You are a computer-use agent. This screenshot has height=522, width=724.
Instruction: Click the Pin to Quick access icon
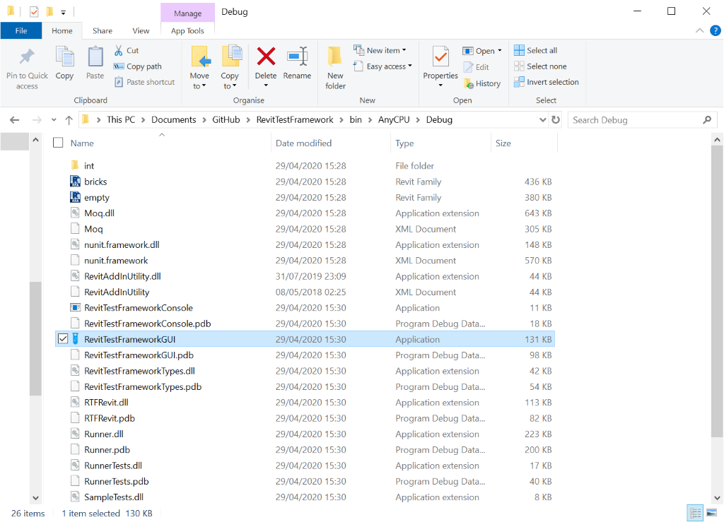click(x=27, y=57)
